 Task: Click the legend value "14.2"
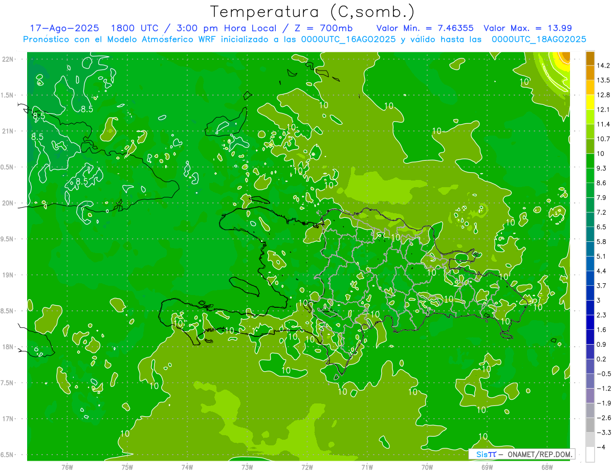[x=603, y=65]
